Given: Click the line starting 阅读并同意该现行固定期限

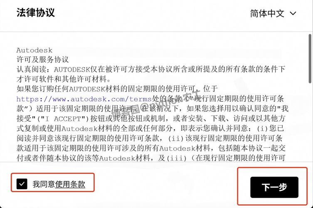Looking at the screenshot, I should pyautogui.click(x=150, y=138).
